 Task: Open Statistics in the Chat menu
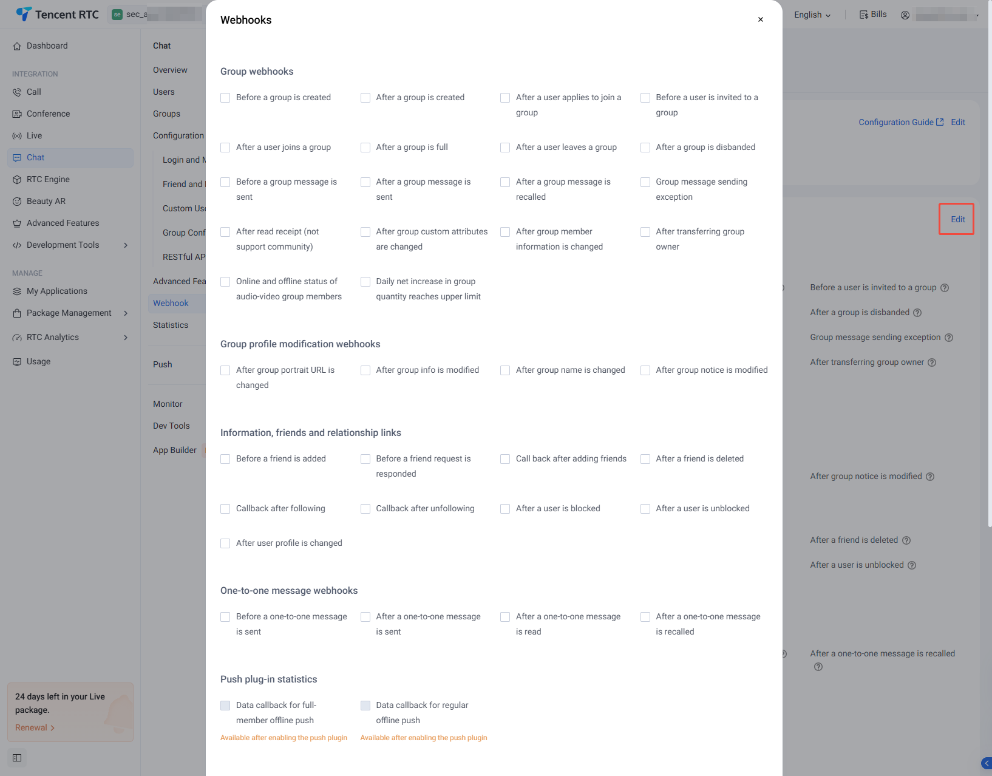click(171, 325)
